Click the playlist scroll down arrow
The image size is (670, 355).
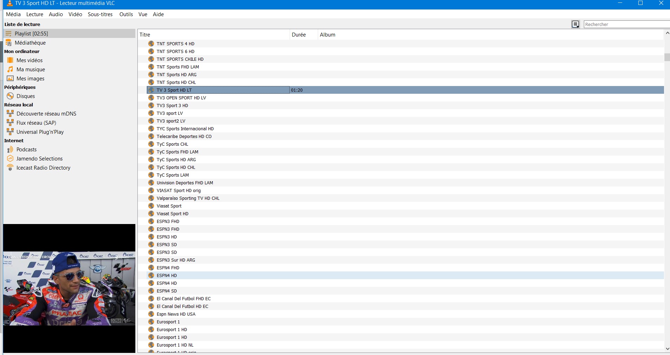coord(667,349)
